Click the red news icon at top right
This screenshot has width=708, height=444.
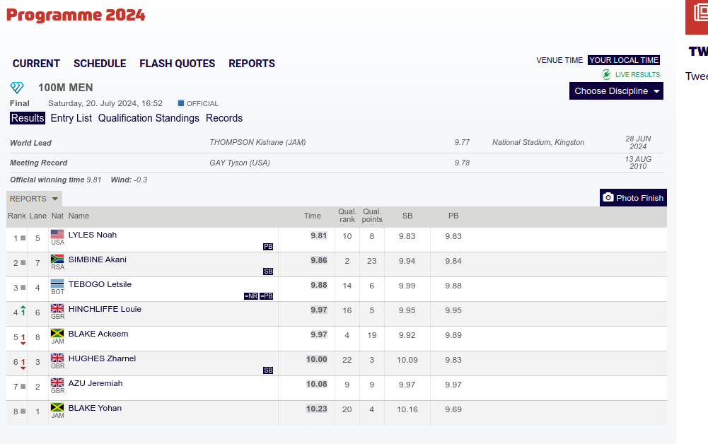(697, 16)
